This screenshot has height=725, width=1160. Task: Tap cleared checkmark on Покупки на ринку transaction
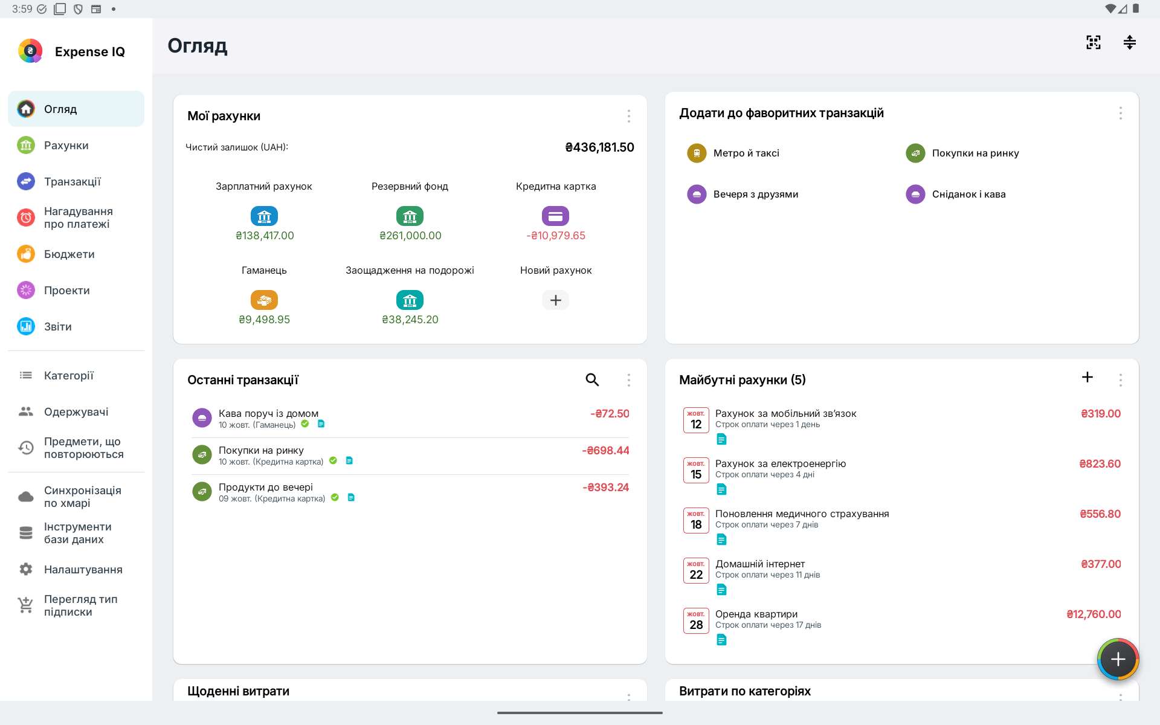333,460
